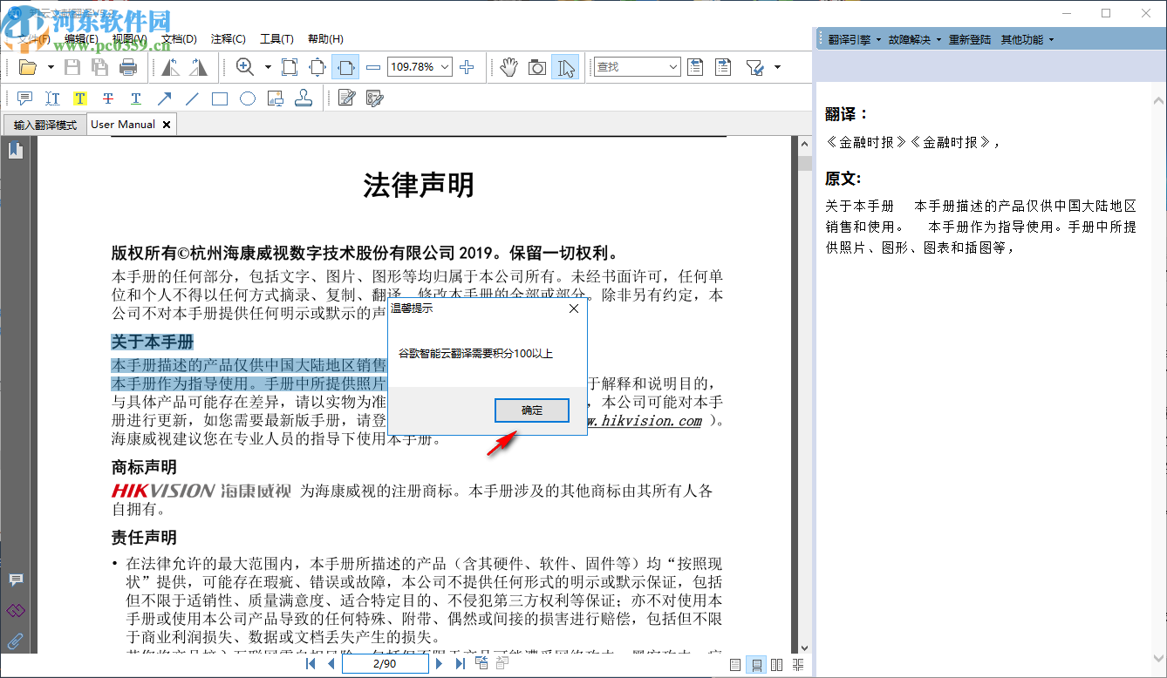1167x678 pixels.
Task: Close the 温馨提示 dialog with X
Action: point(574,308)
